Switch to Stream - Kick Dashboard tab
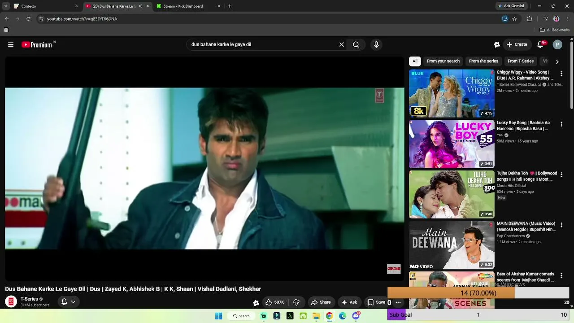Image resolution: width=574 pixels, height=323 pixels. point(188,6)
